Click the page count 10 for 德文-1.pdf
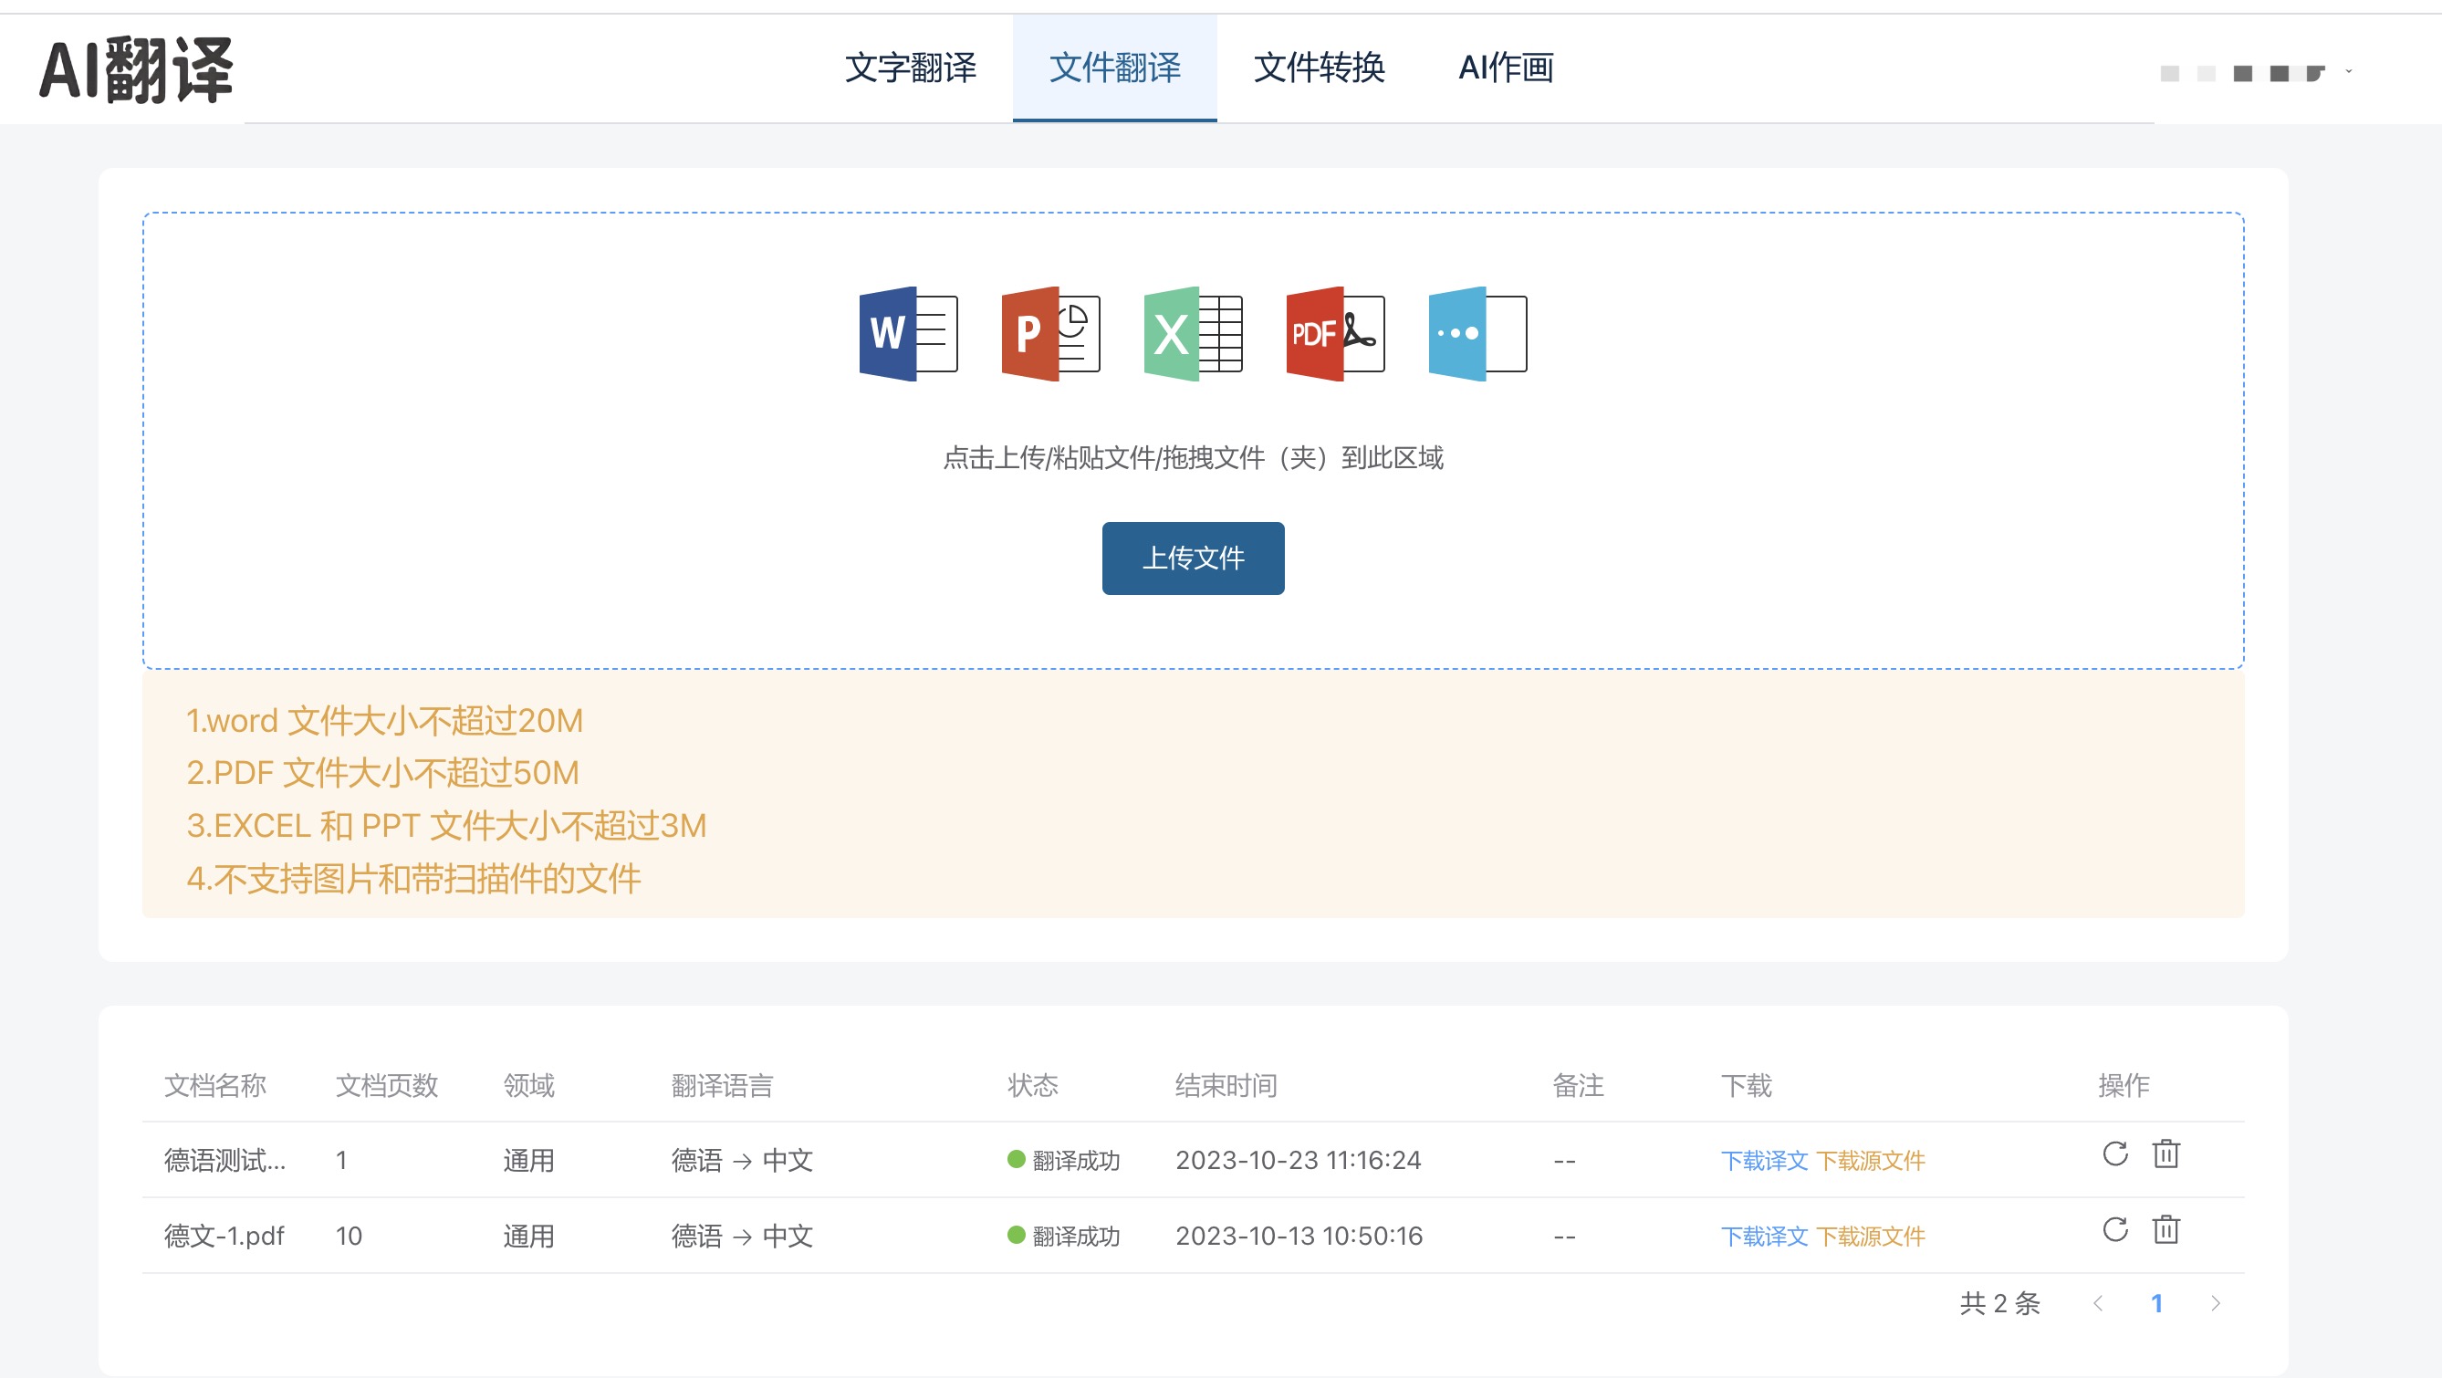The height and width of the screenshot is (1378, 2442). (349, 1236)
